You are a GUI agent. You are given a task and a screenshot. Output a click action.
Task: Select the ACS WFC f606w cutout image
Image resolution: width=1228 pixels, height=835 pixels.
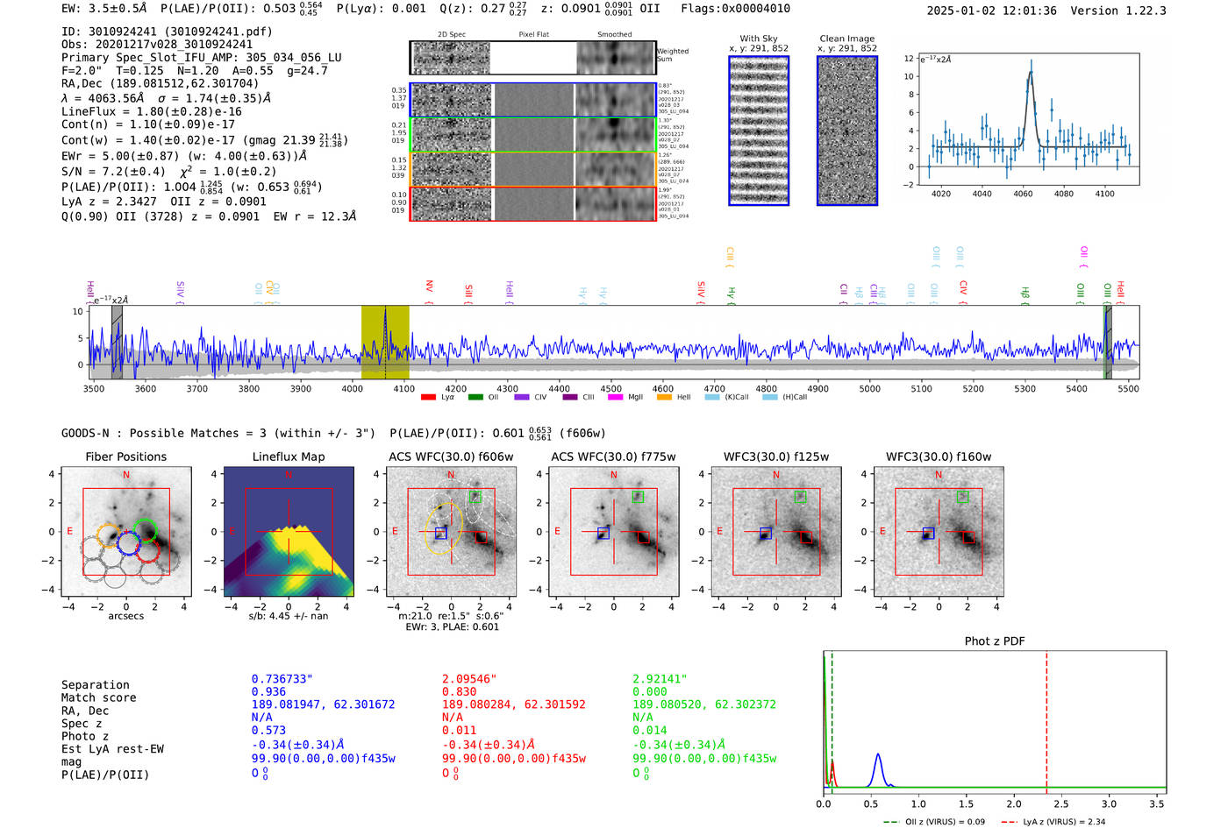451,531
